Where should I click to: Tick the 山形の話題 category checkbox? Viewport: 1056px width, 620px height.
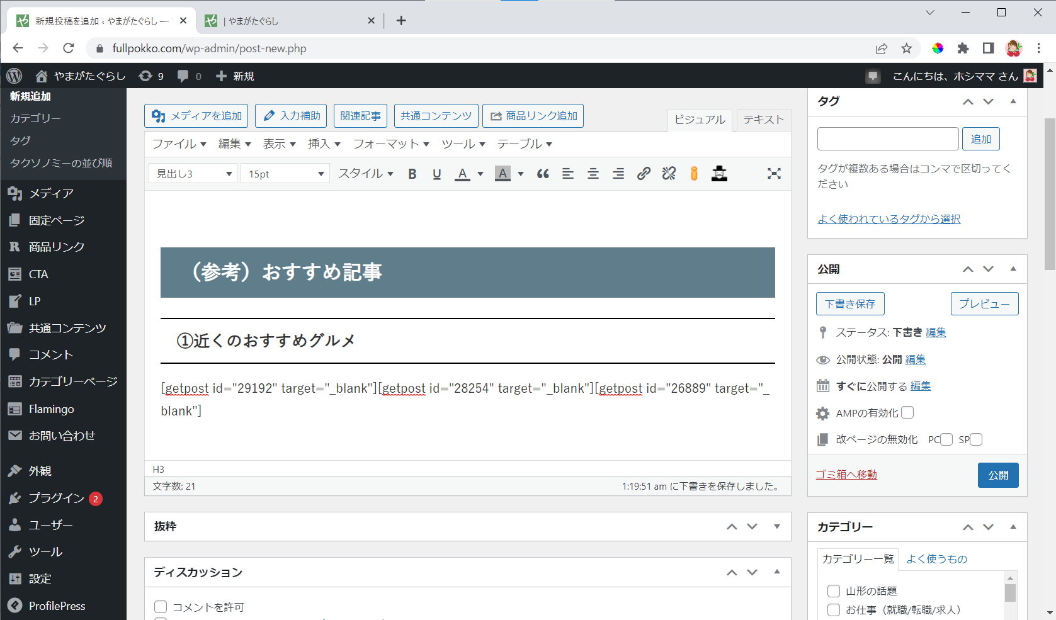[x=834, y=591]
